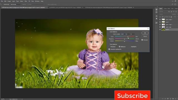Screen dimensions: 178x100
Task: Filter layers by adjustment layers icon
Action: [x=171, y=12]
